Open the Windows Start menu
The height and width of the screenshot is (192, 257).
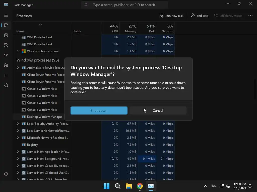pos(106,186)
